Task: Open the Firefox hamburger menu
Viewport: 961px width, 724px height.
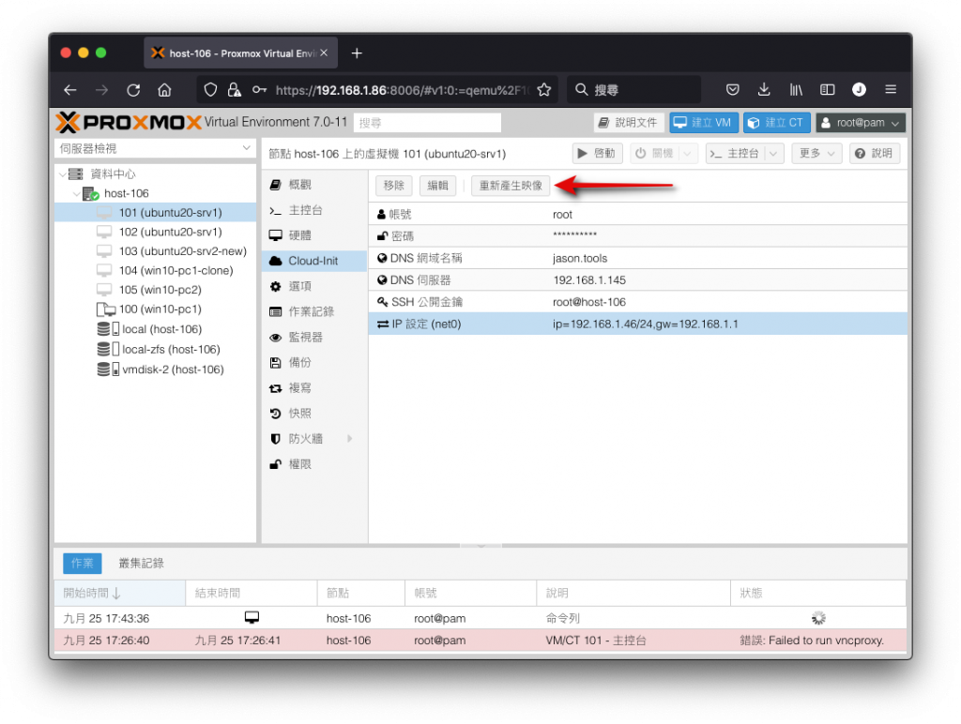Action: [x=891, y=90]
